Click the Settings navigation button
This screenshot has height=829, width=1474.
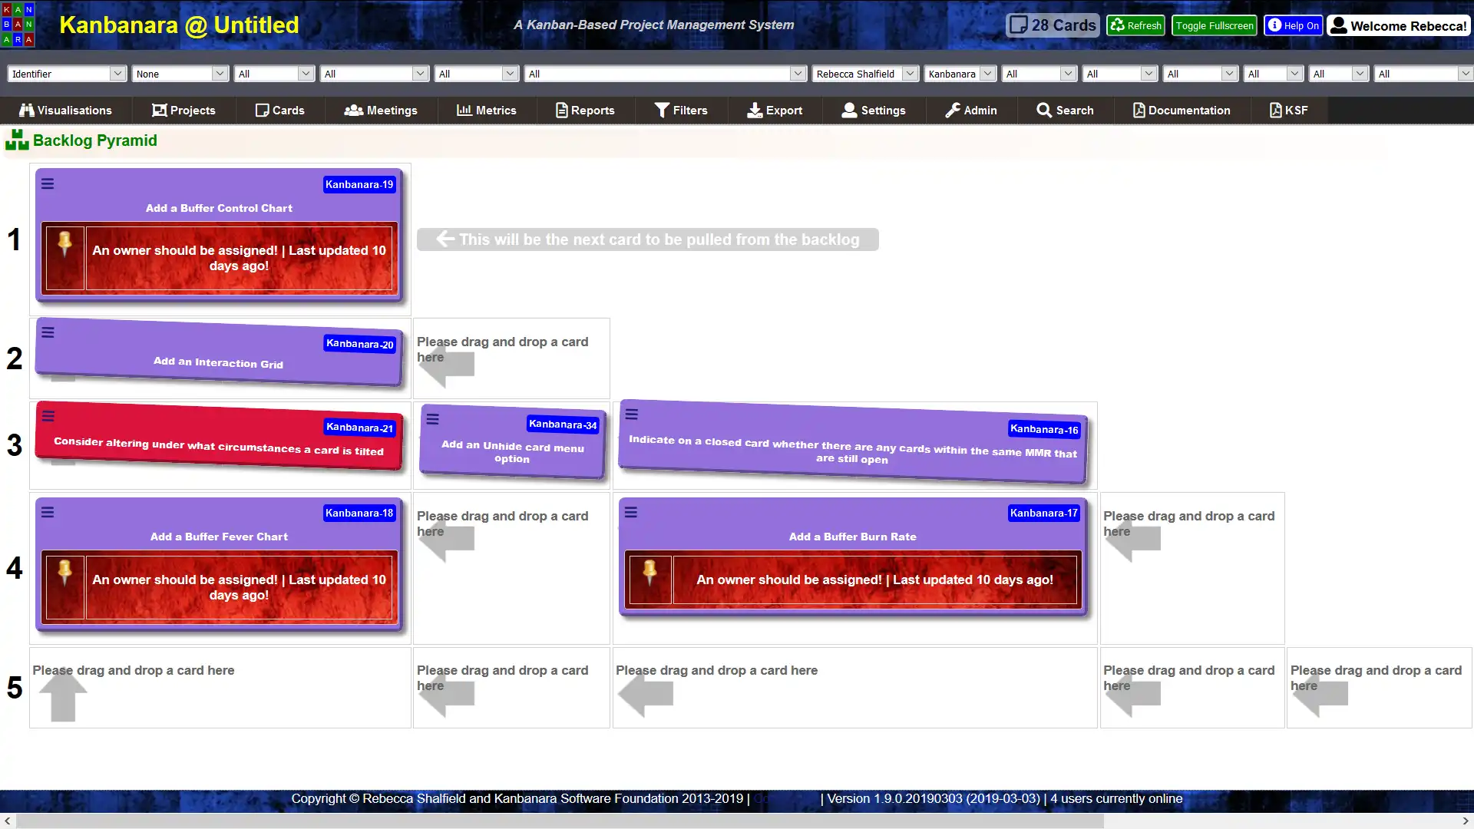tap(874, 111)
